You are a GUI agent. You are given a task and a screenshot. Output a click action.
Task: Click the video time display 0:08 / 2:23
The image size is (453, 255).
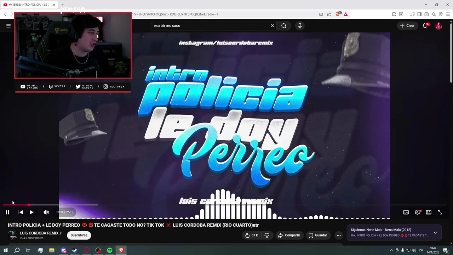click(x=64, y=212)
